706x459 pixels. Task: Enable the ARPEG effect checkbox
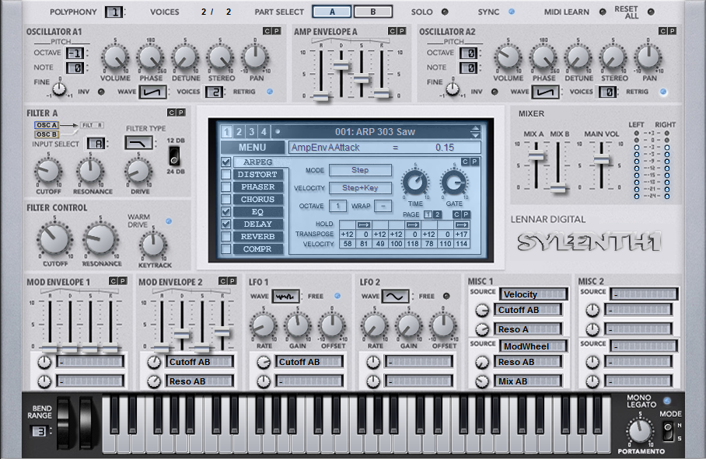[x=226, y=162]
